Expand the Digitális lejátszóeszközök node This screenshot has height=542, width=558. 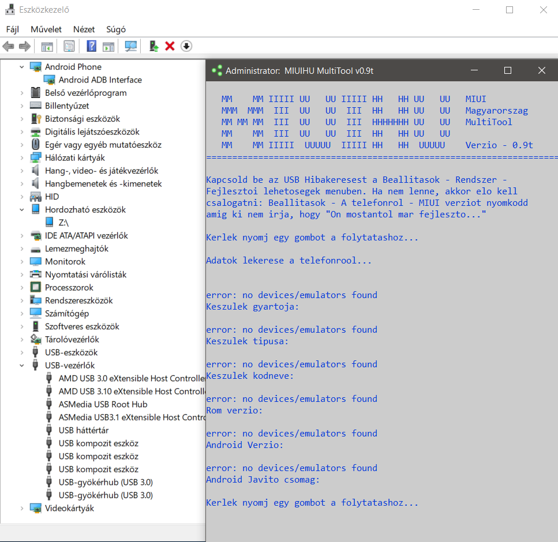point(22,131)
